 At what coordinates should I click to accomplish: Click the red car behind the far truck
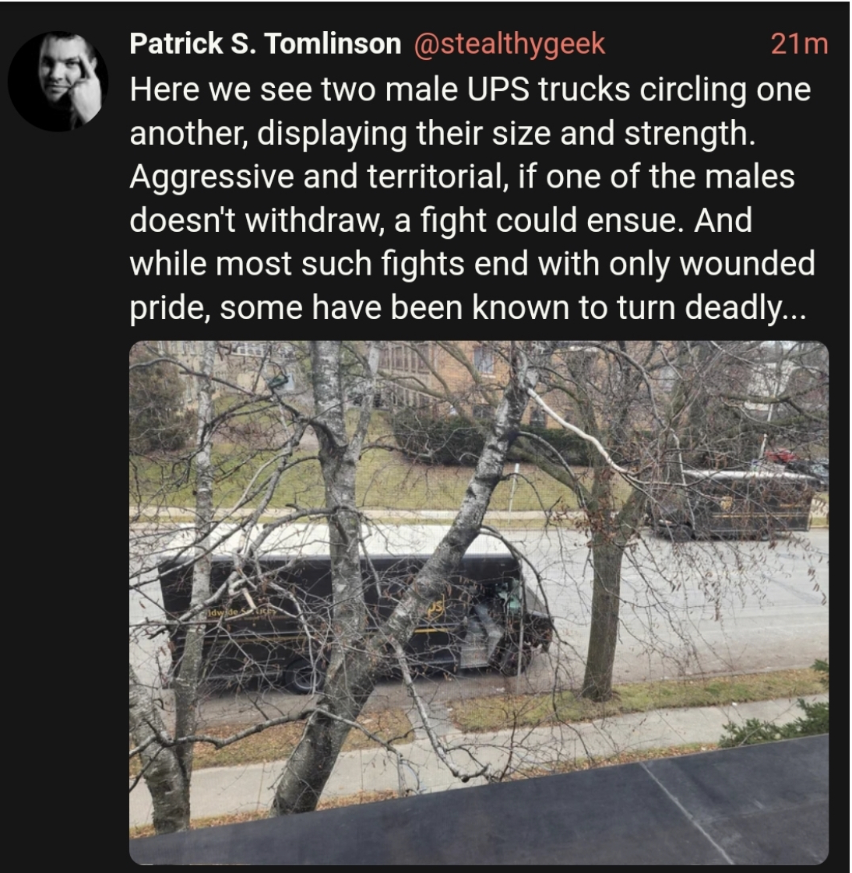coord(780,455)
